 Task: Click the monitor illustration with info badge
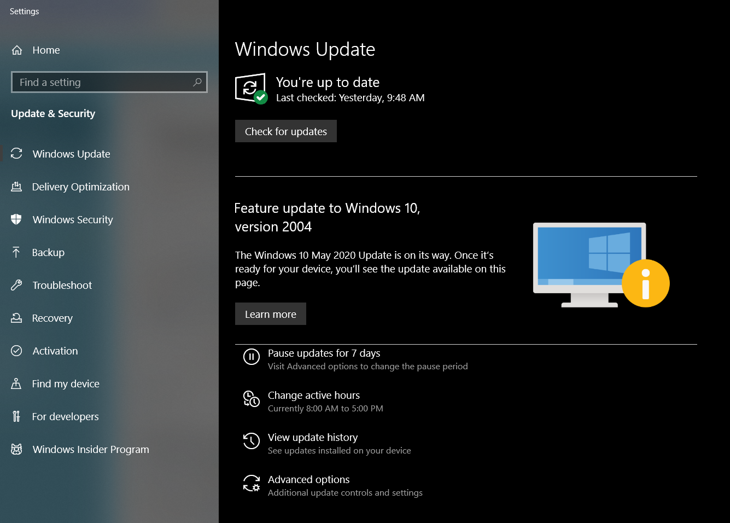pos(601,265)
